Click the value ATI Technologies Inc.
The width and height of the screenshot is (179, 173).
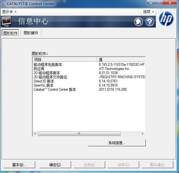[x=114, y=69]
